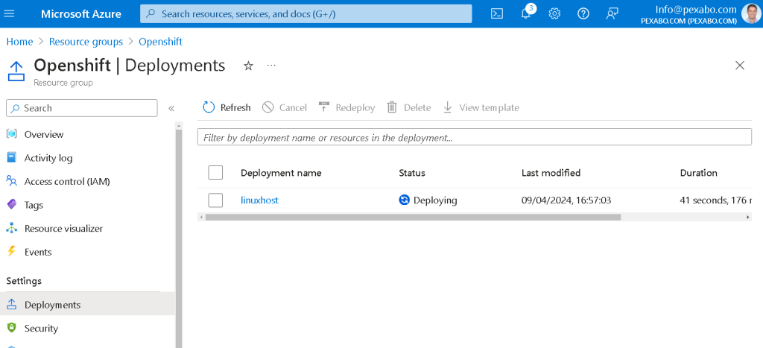This screenshot has height=348, width=763.
Task: Click the large Deployments icon beside title
Action: (x=16, y=71)
